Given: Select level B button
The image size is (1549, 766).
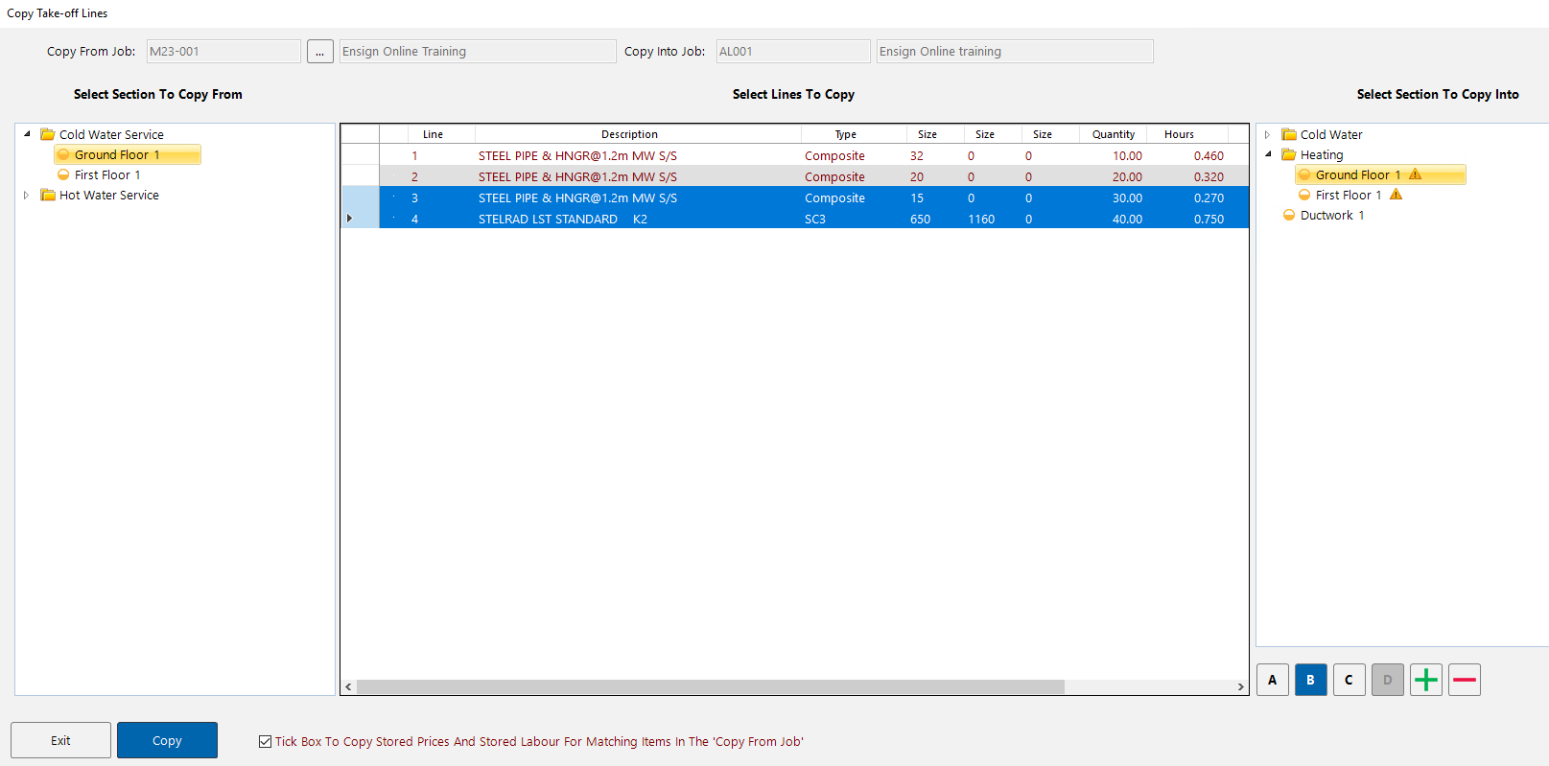Looking at the screenshot, I should pyautogui.click(x=1310, y=680).
